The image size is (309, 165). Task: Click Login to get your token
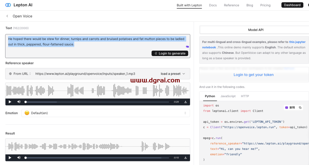coord(253,75)
